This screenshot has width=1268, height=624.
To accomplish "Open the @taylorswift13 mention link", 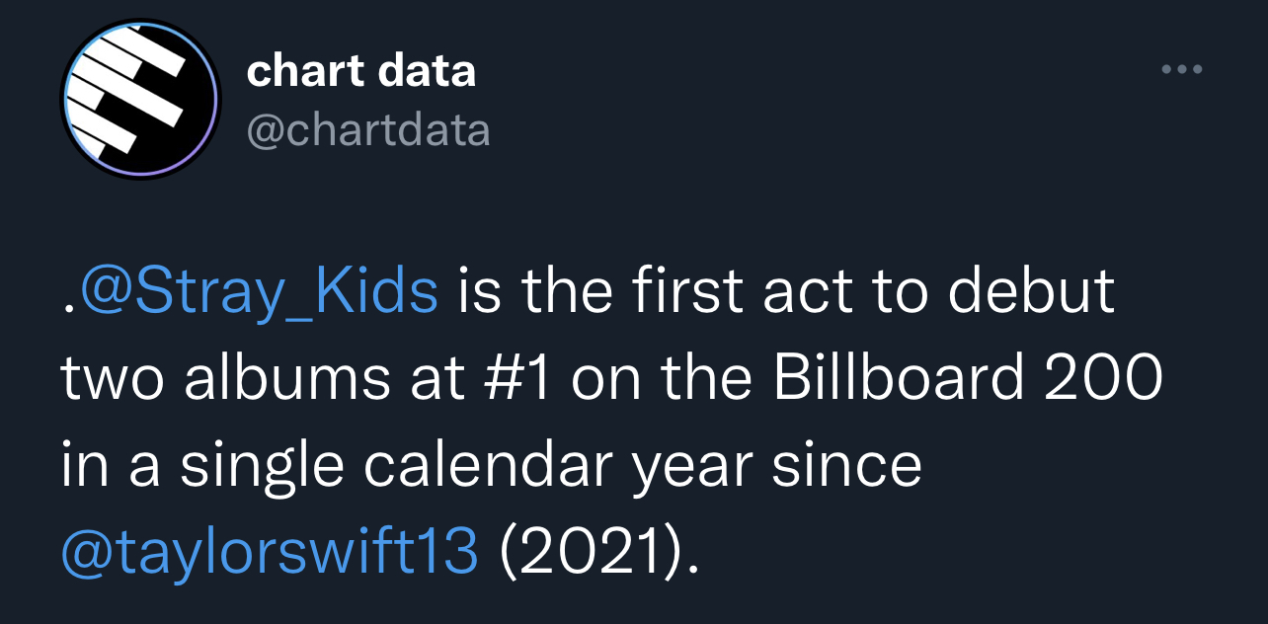I will pos(270,550).
